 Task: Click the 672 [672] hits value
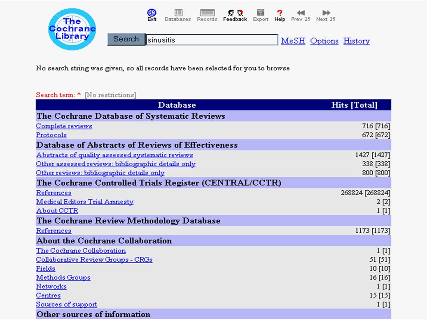(376, 135)
